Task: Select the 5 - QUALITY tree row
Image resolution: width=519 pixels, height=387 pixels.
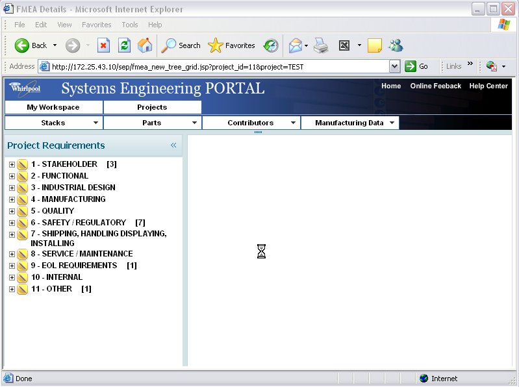Action: tap(53, 211)
